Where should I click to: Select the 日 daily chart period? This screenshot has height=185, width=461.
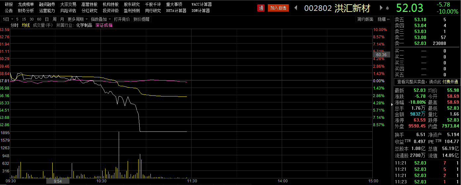47,19
